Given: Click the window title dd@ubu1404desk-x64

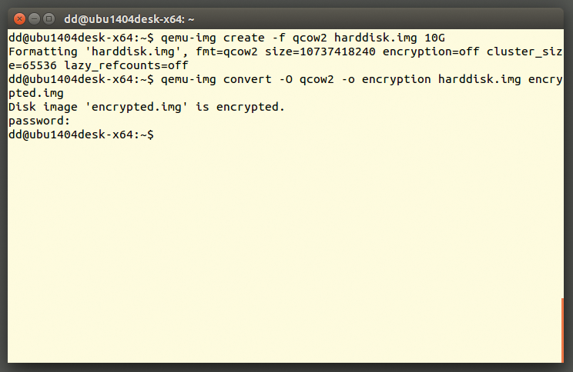Looking at the screenshot, I should pos(129,19).
